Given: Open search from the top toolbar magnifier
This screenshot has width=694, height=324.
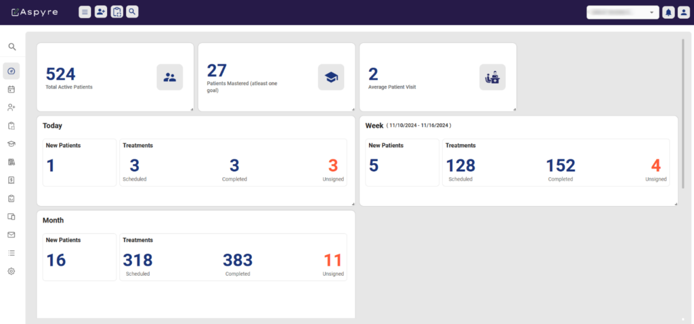Looking at the screenshot, I should click(132, 12).
